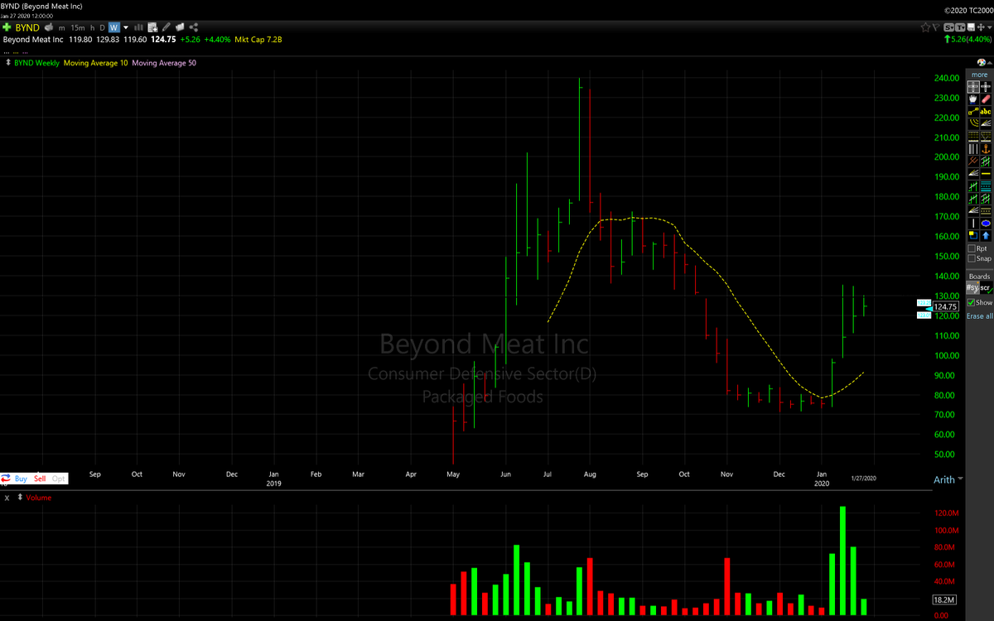Click the red-blue trade swap arrows icon
This screenshot has width=994, height=621.
tap(6, 479)
